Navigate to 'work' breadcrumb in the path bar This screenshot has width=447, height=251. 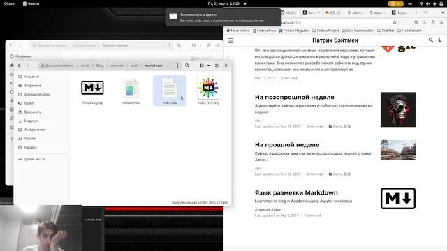85,66
